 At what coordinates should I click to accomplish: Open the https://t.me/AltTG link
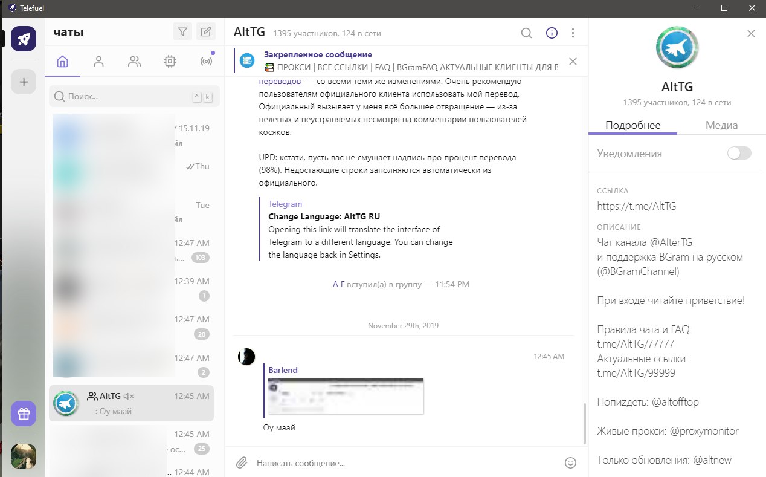tap(636, 206)
